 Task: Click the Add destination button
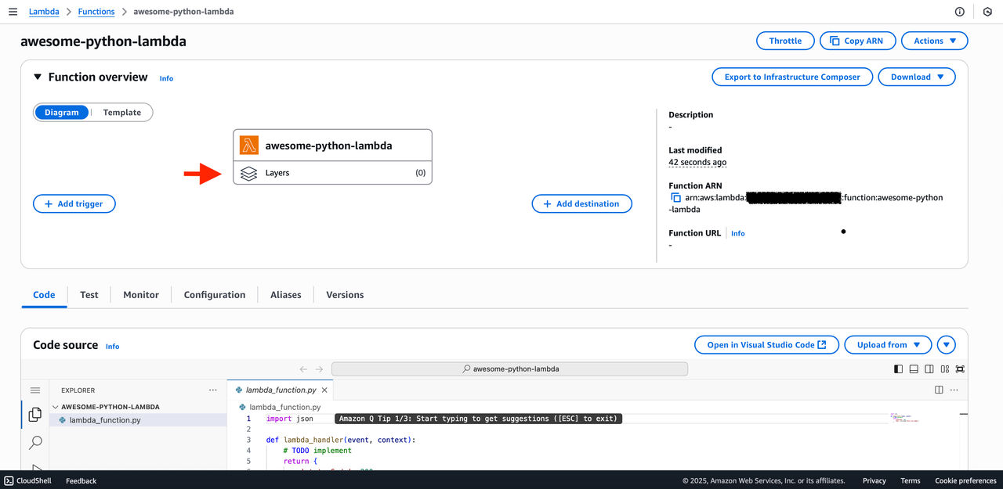coord(581,203)
